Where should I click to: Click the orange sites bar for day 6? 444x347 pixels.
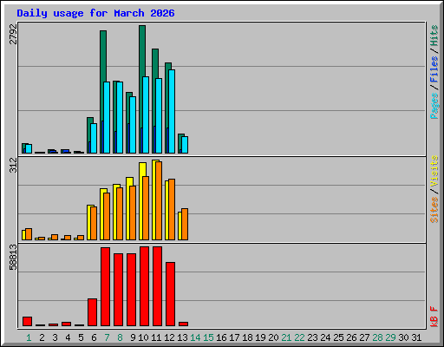click(94, 223)
